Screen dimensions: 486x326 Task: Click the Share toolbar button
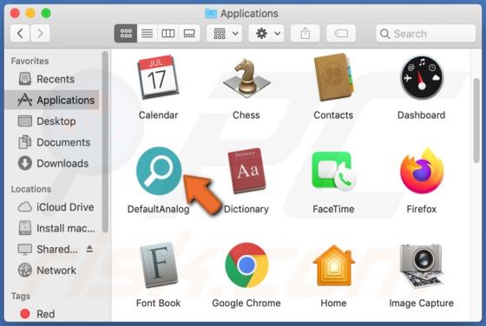coord(305,34)
